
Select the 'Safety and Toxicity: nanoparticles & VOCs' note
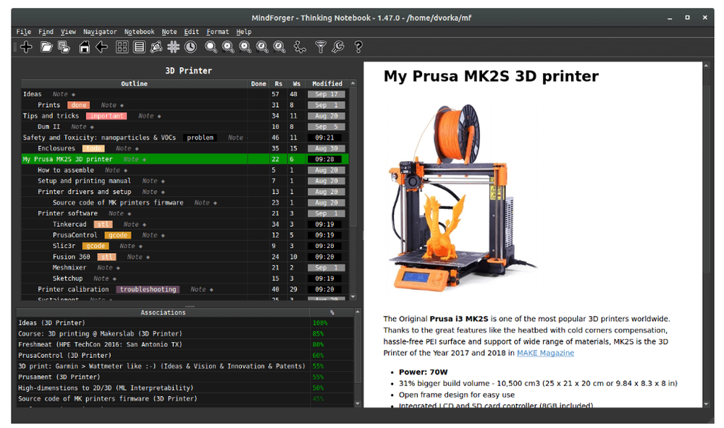[185, 137]
